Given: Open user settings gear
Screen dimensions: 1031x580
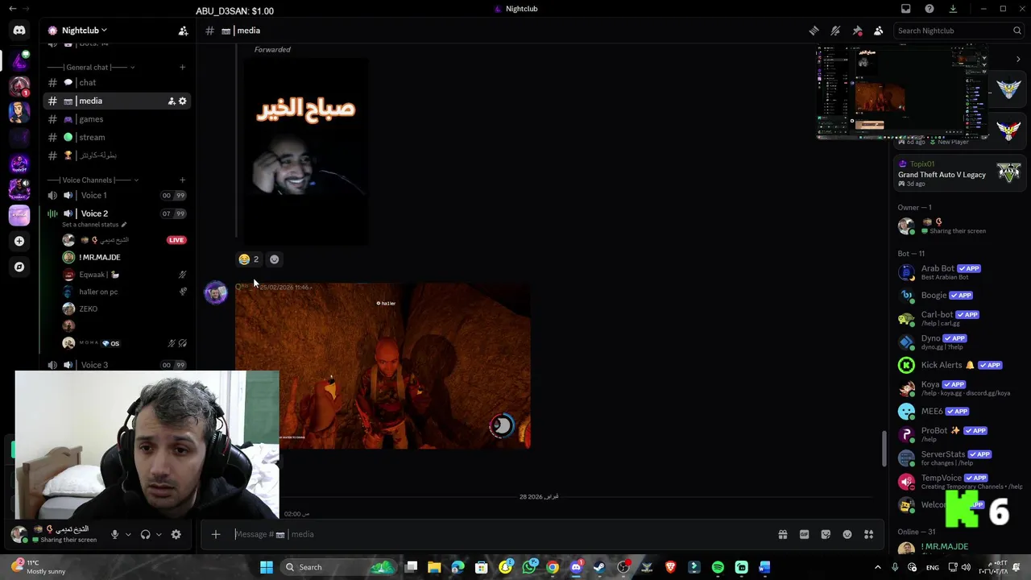Looking at the screenshot, I should click(176, 534).
